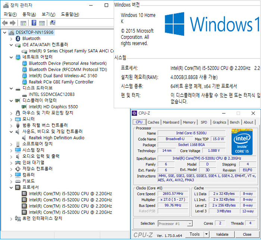261x240 pixels.
Task: Open the Tools dropdown arrow in CPU-Z
Action: tap(206, 234)
